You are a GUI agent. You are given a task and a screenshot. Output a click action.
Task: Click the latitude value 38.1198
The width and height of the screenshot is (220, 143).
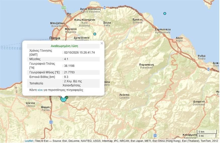coord(69,66)
